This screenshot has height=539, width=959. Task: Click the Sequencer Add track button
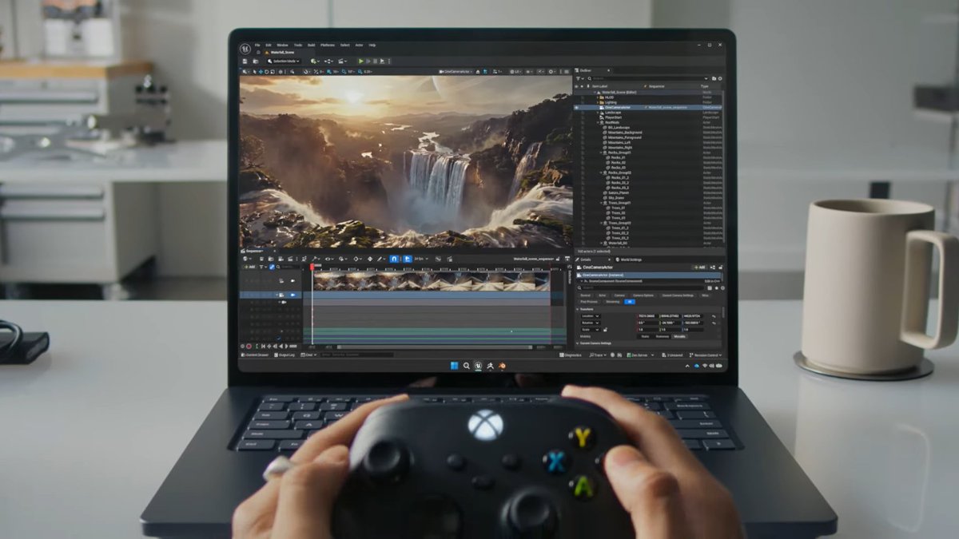tap(249, 267)
